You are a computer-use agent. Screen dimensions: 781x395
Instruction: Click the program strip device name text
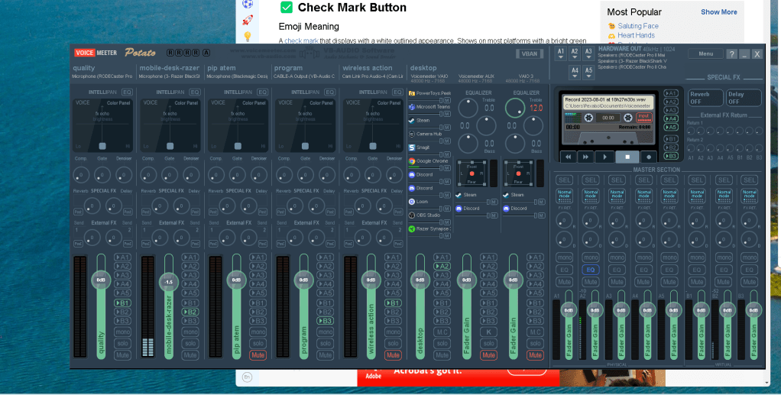coord(304,76)
